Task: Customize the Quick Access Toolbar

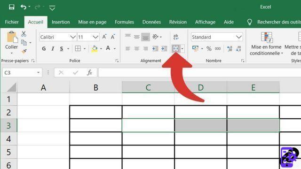Action: [52, 8]
